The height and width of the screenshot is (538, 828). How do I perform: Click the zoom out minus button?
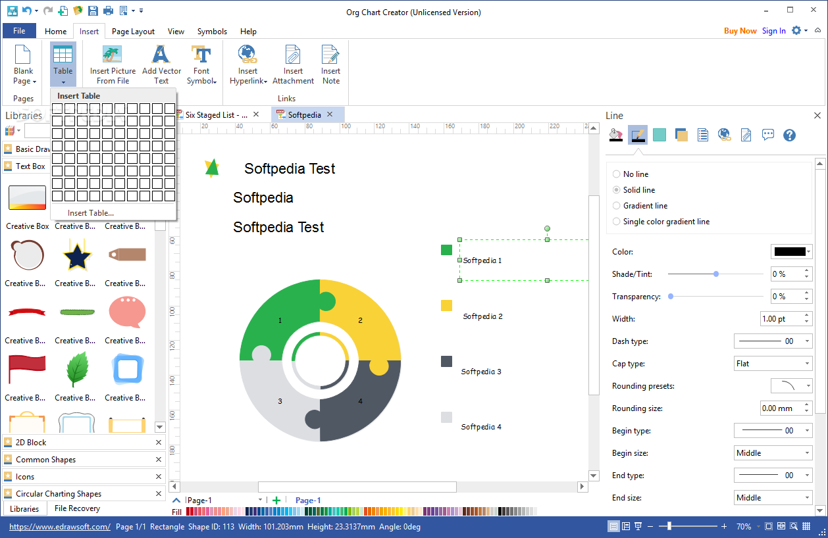click(650, 526)
